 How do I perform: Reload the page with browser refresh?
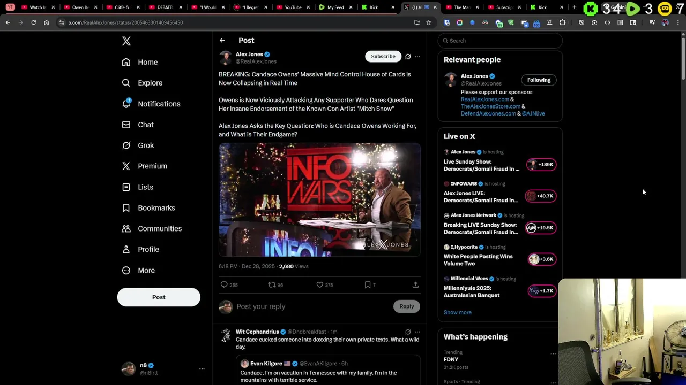(x=33, y=22)
